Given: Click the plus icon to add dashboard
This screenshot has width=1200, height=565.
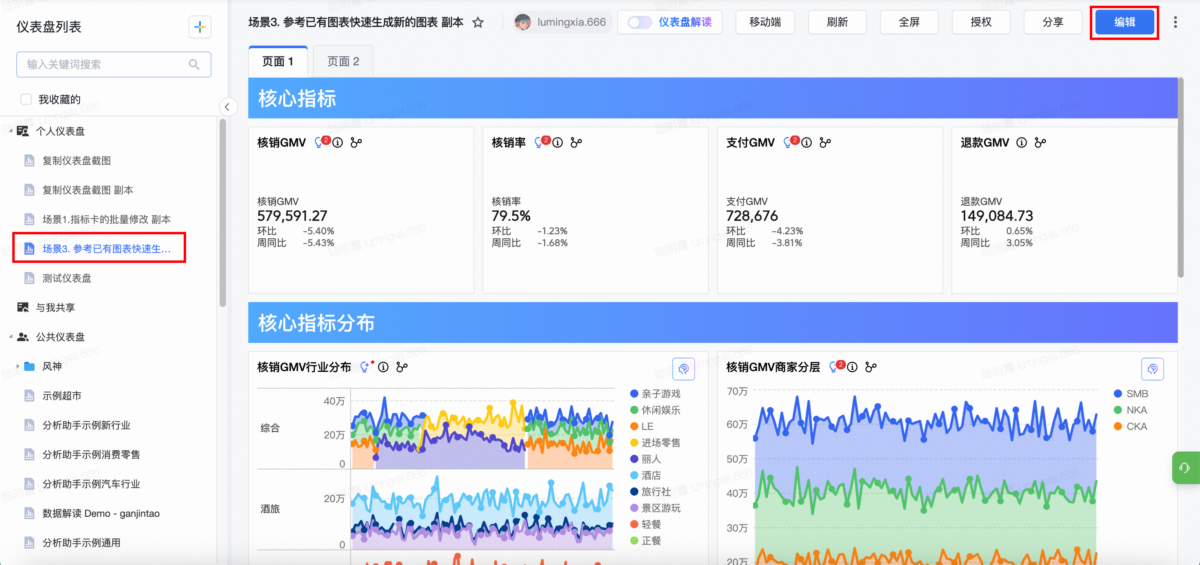Looking at the screenshot, I should click(x=200, y=27).
